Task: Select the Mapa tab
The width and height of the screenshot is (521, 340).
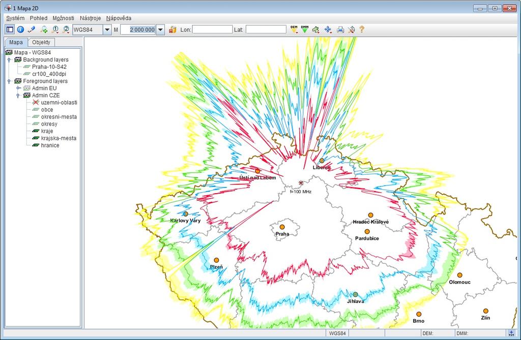Action: 16,42
